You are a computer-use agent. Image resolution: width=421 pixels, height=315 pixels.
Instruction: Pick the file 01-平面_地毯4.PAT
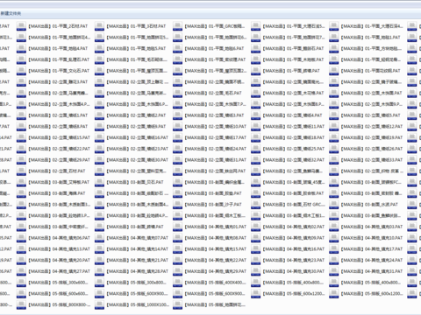58,49
